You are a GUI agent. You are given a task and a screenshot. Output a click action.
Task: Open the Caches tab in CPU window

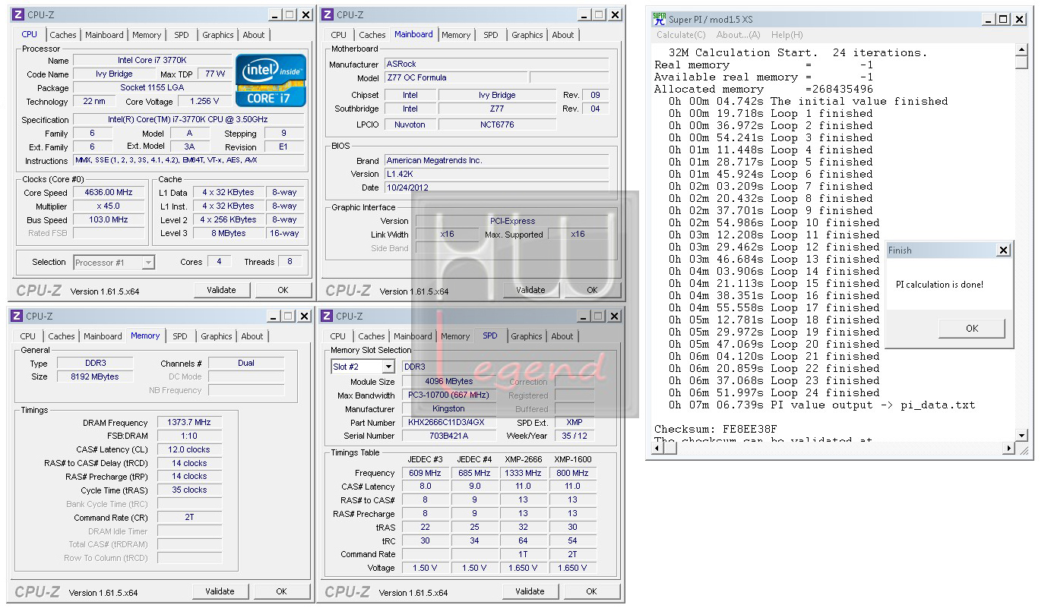point(63,35)
